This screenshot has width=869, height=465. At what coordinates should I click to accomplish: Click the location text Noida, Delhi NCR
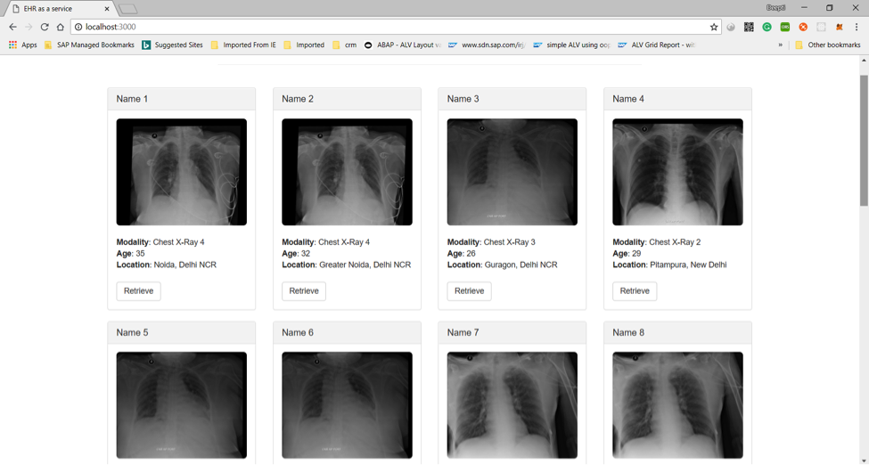pos(185,265)
